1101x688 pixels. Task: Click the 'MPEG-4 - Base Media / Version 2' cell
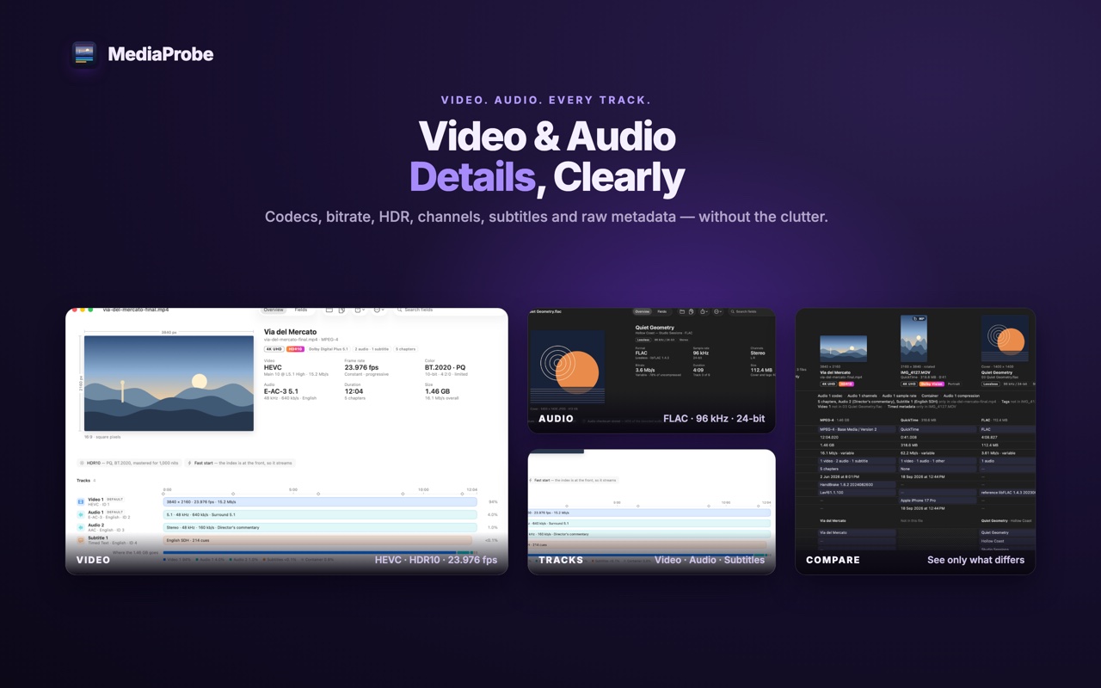[858, 429]
